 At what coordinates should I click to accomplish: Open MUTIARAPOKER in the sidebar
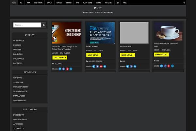[x=20, y=91]
